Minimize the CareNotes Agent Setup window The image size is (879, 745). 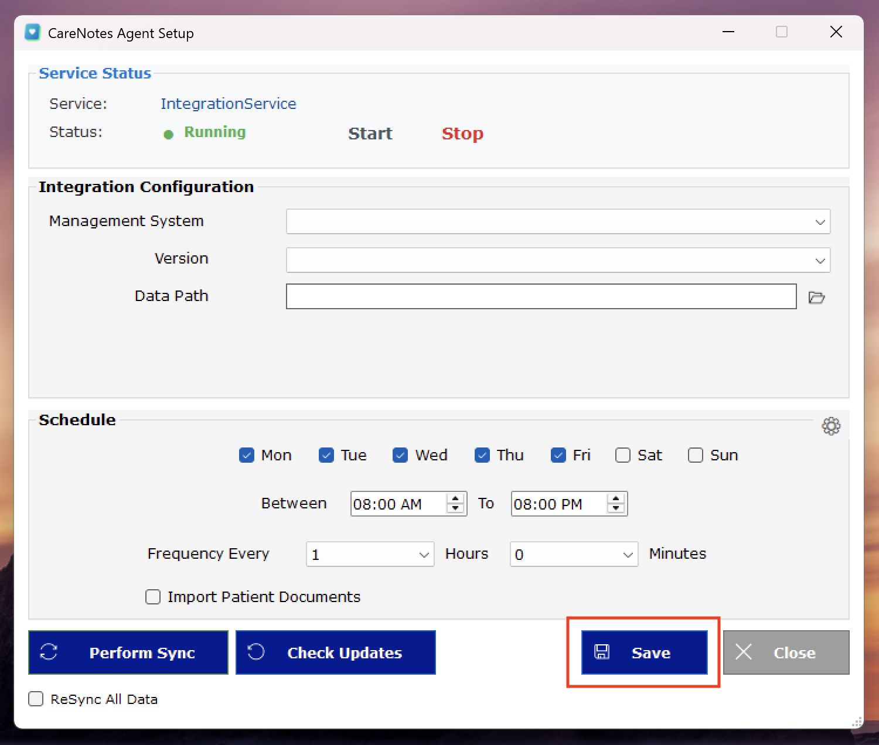pos(728,32)
